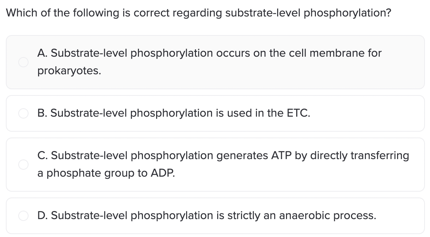Pick the option B answer card
Image resolution: width=430 pixels, height=237 pixels.
coord(215,113)
